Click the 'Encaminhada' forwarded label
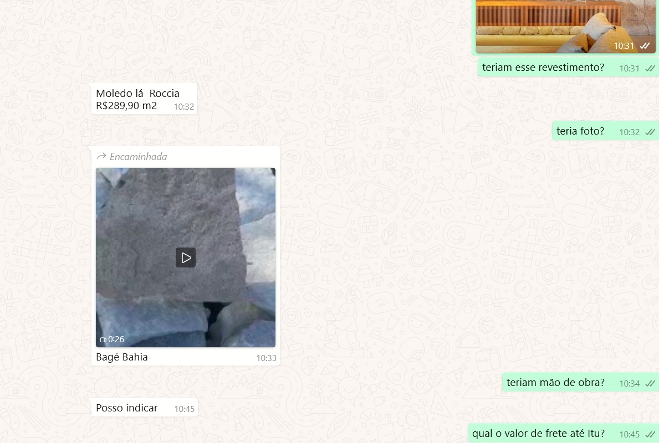The width and height of the screenshot is (659, 443). point(138,157)
